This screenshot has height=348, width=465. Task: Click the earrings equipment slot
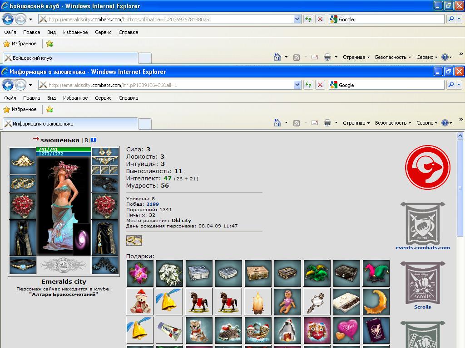coord(105,152)
